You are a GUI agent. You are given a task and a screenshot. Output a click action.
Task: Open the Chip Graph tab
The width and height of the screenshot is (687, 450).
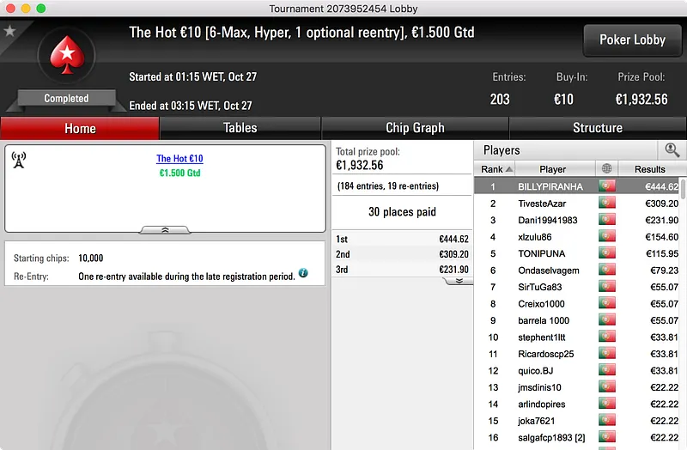(415, 128)
